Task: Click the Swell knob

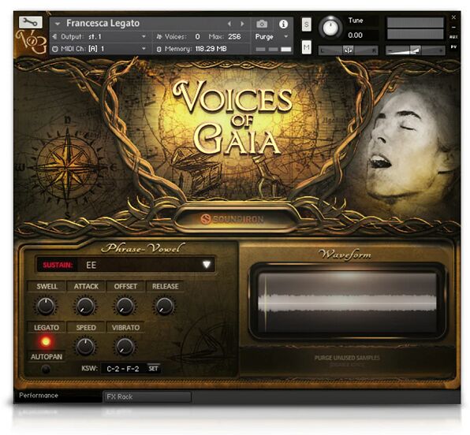Action: click(x=46, y=306)
